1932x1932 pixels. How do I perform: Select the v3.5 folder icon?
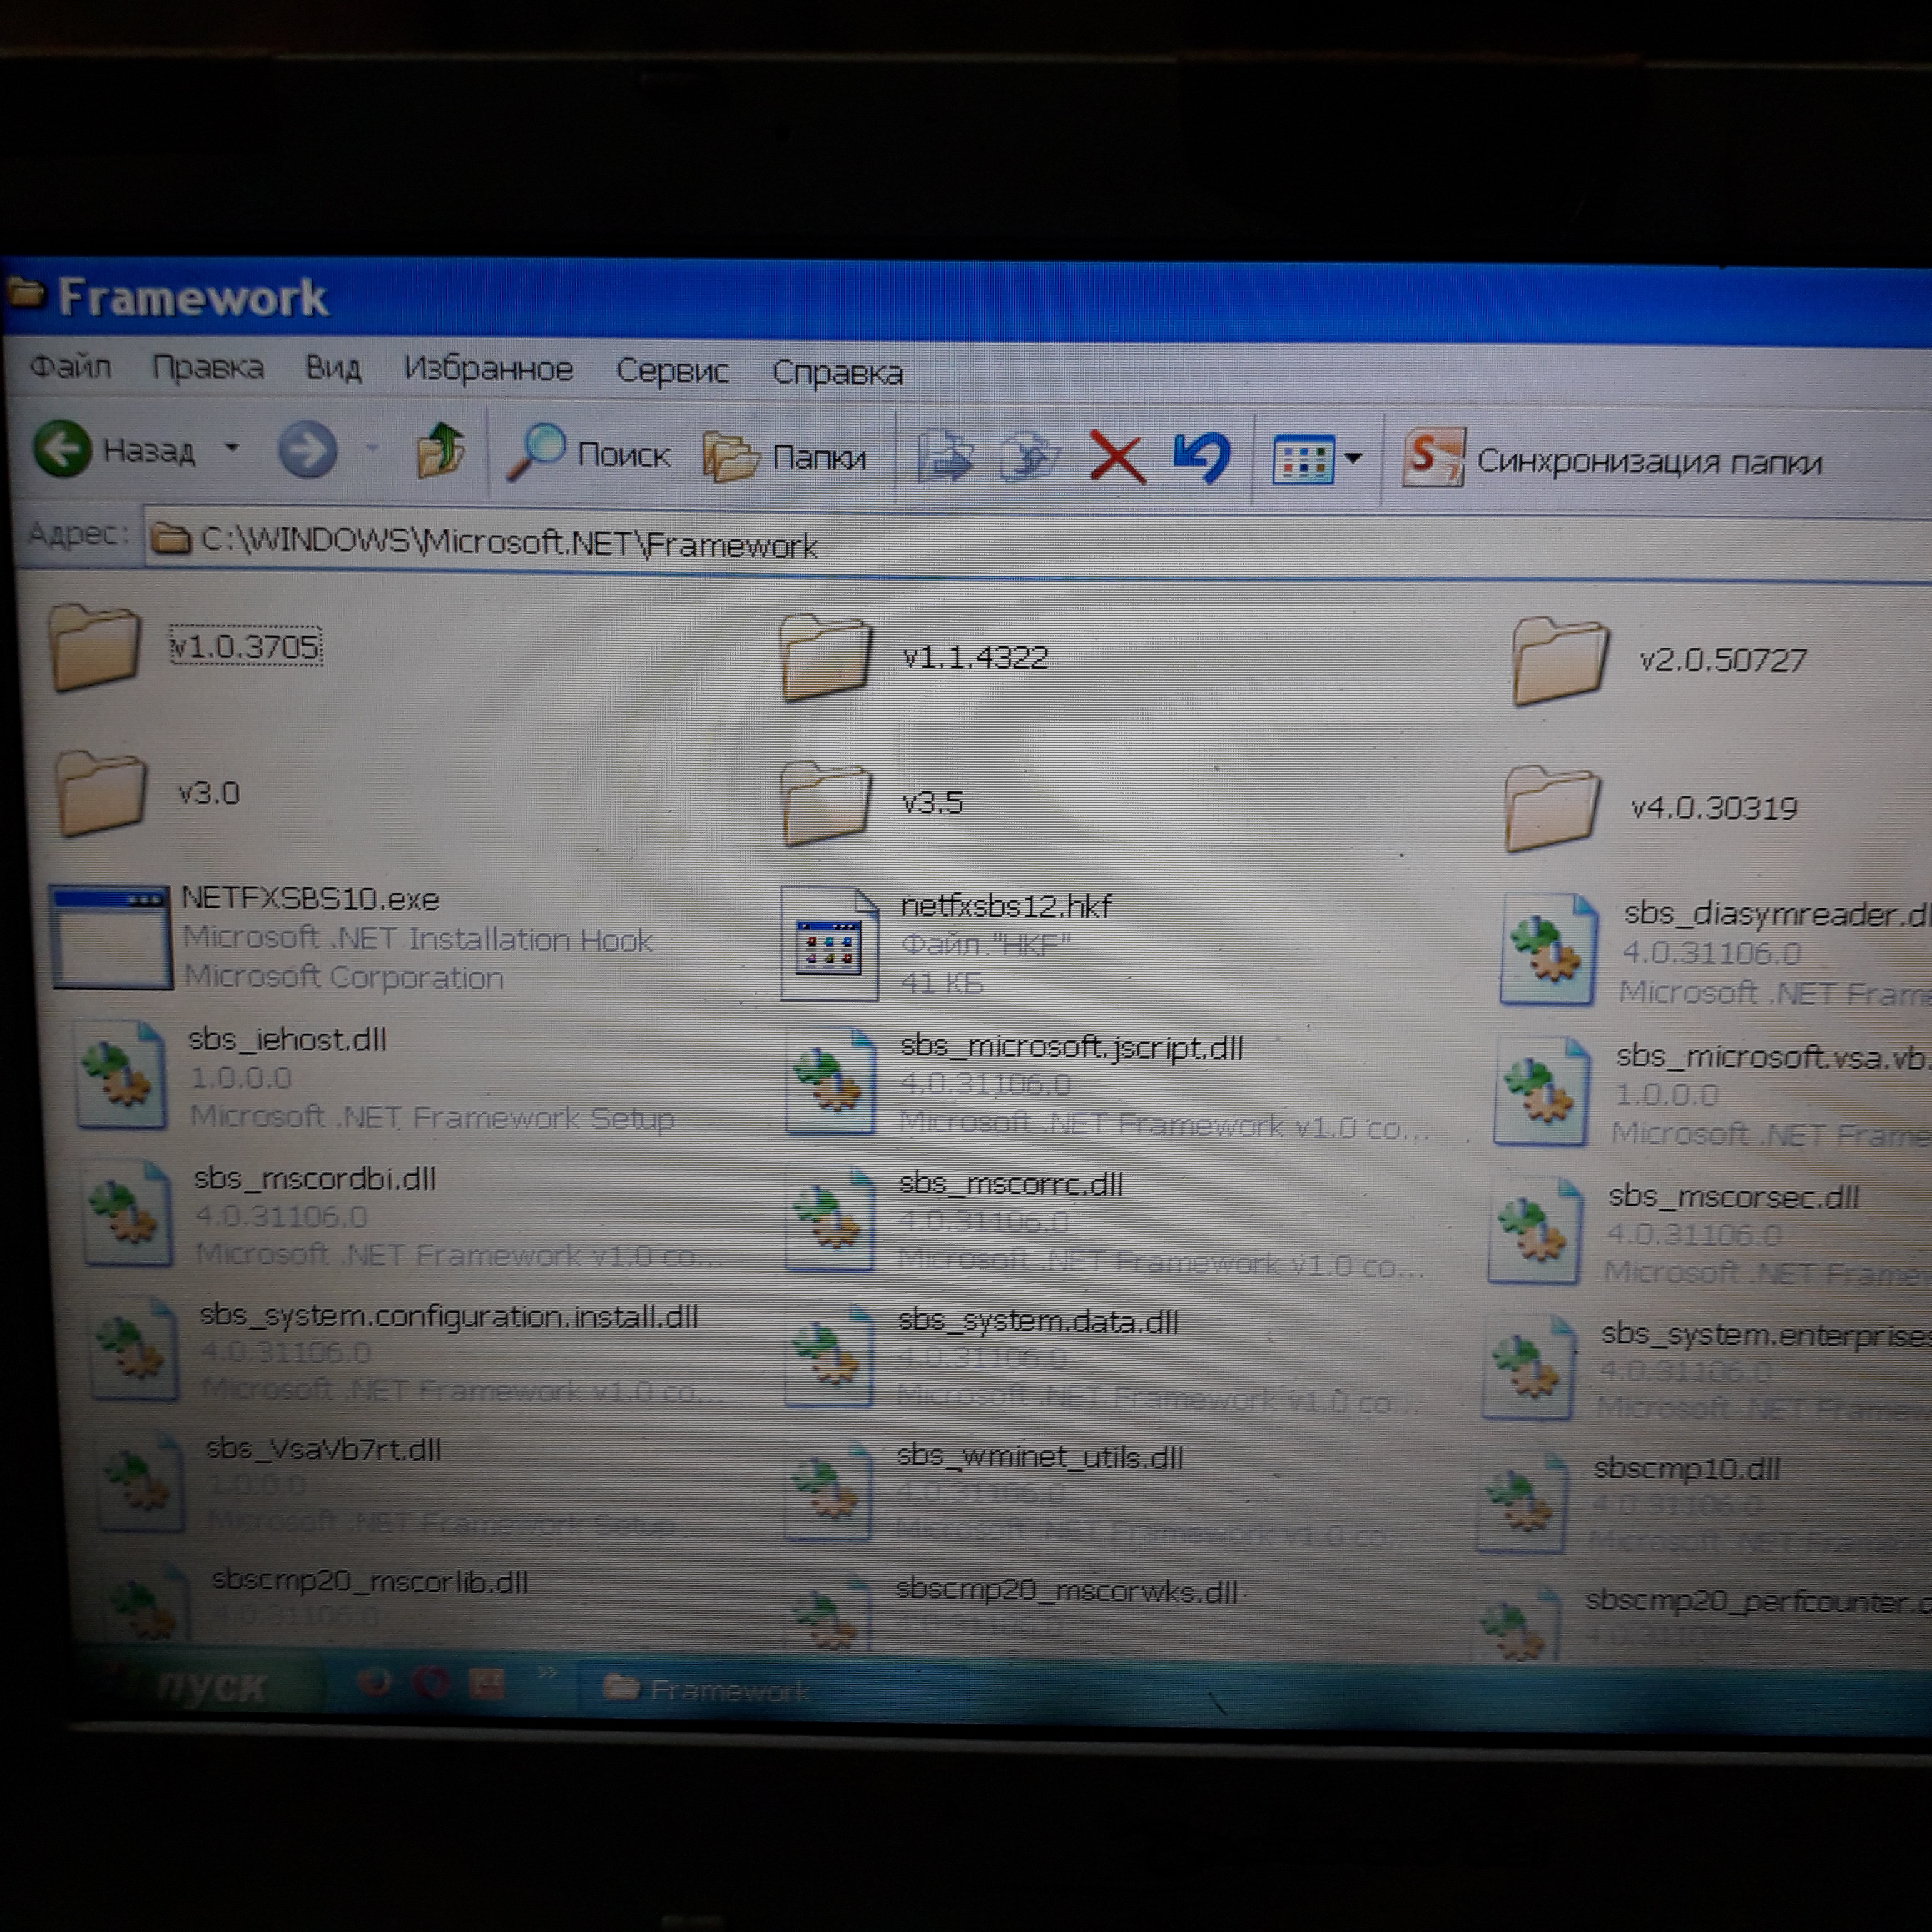[x=826, y=803]
